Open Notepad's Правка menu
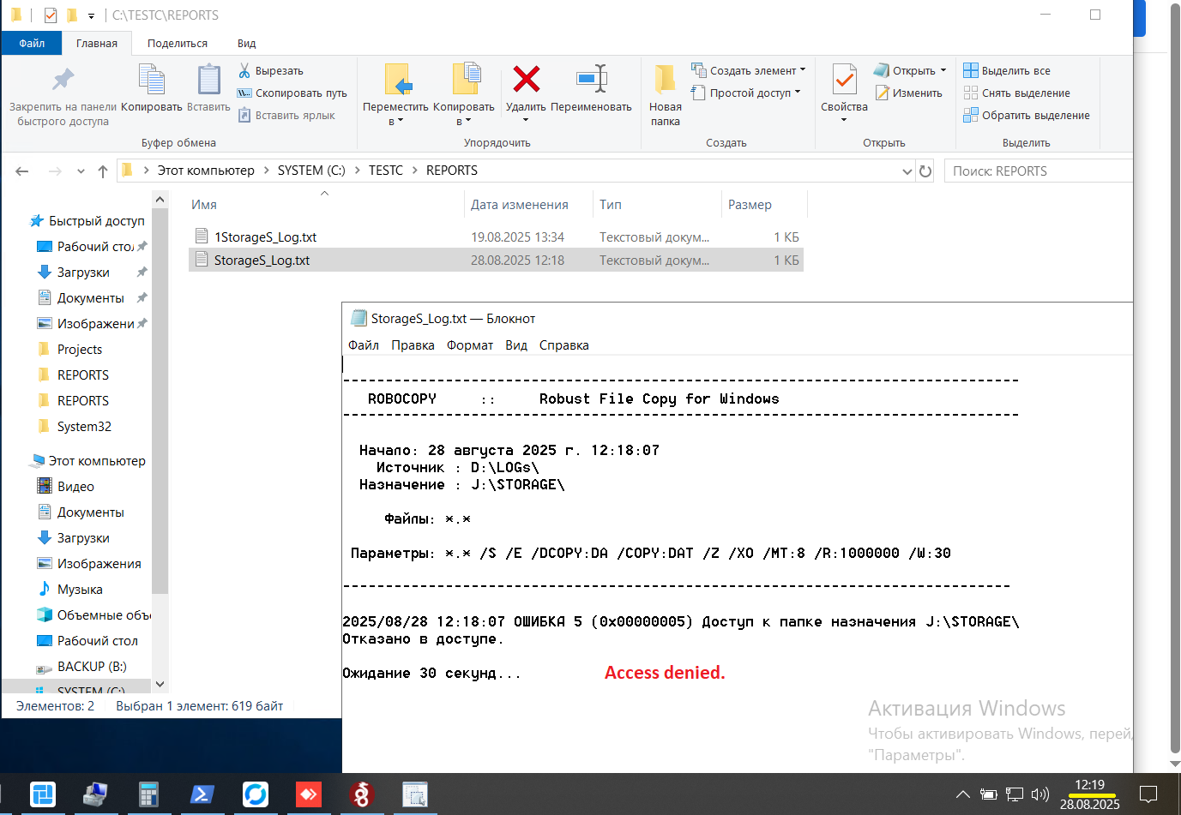1181x815 pixels. (413, 345)
